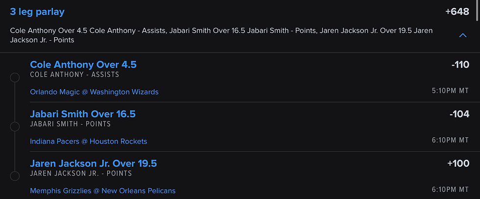Click the +100 odds for Jaren Jackson Jr.
The image size is (480, 199).
tap(458, 164)
